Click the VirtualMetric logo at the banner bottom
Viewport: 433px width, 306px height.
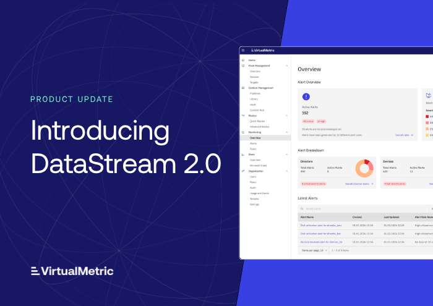72,271
